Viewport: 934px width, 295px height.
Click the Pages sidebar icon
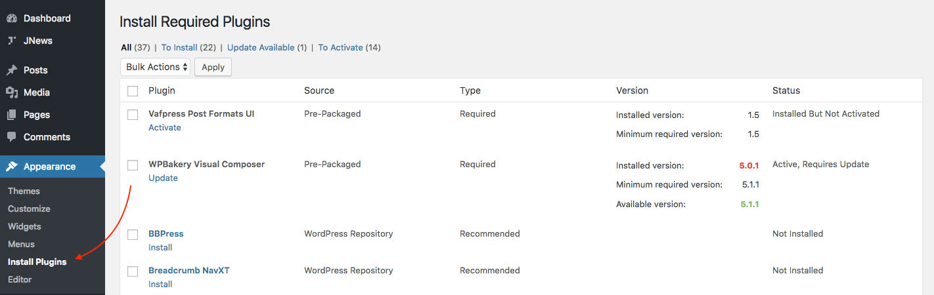pyautogui.click(x=12, y=115)
